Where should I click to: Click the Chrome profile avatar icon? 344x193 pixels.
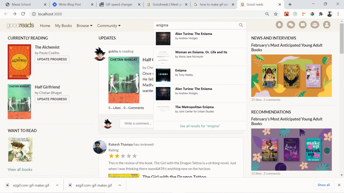330,14
